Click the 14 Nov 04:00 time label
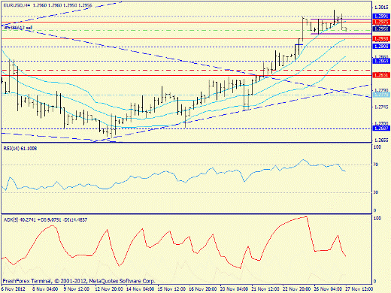 click(x=140, y=289)
